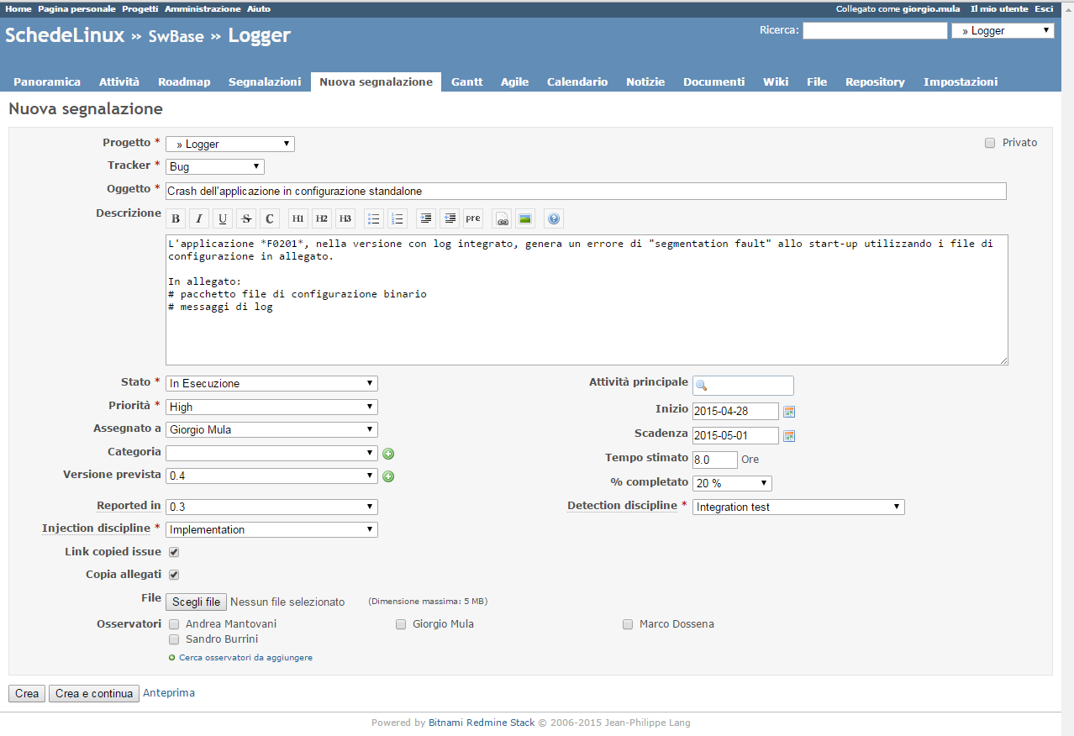The height and width of the screenshot is (736, 1074).
Task: Insert a numbered list
Action: 397,218
